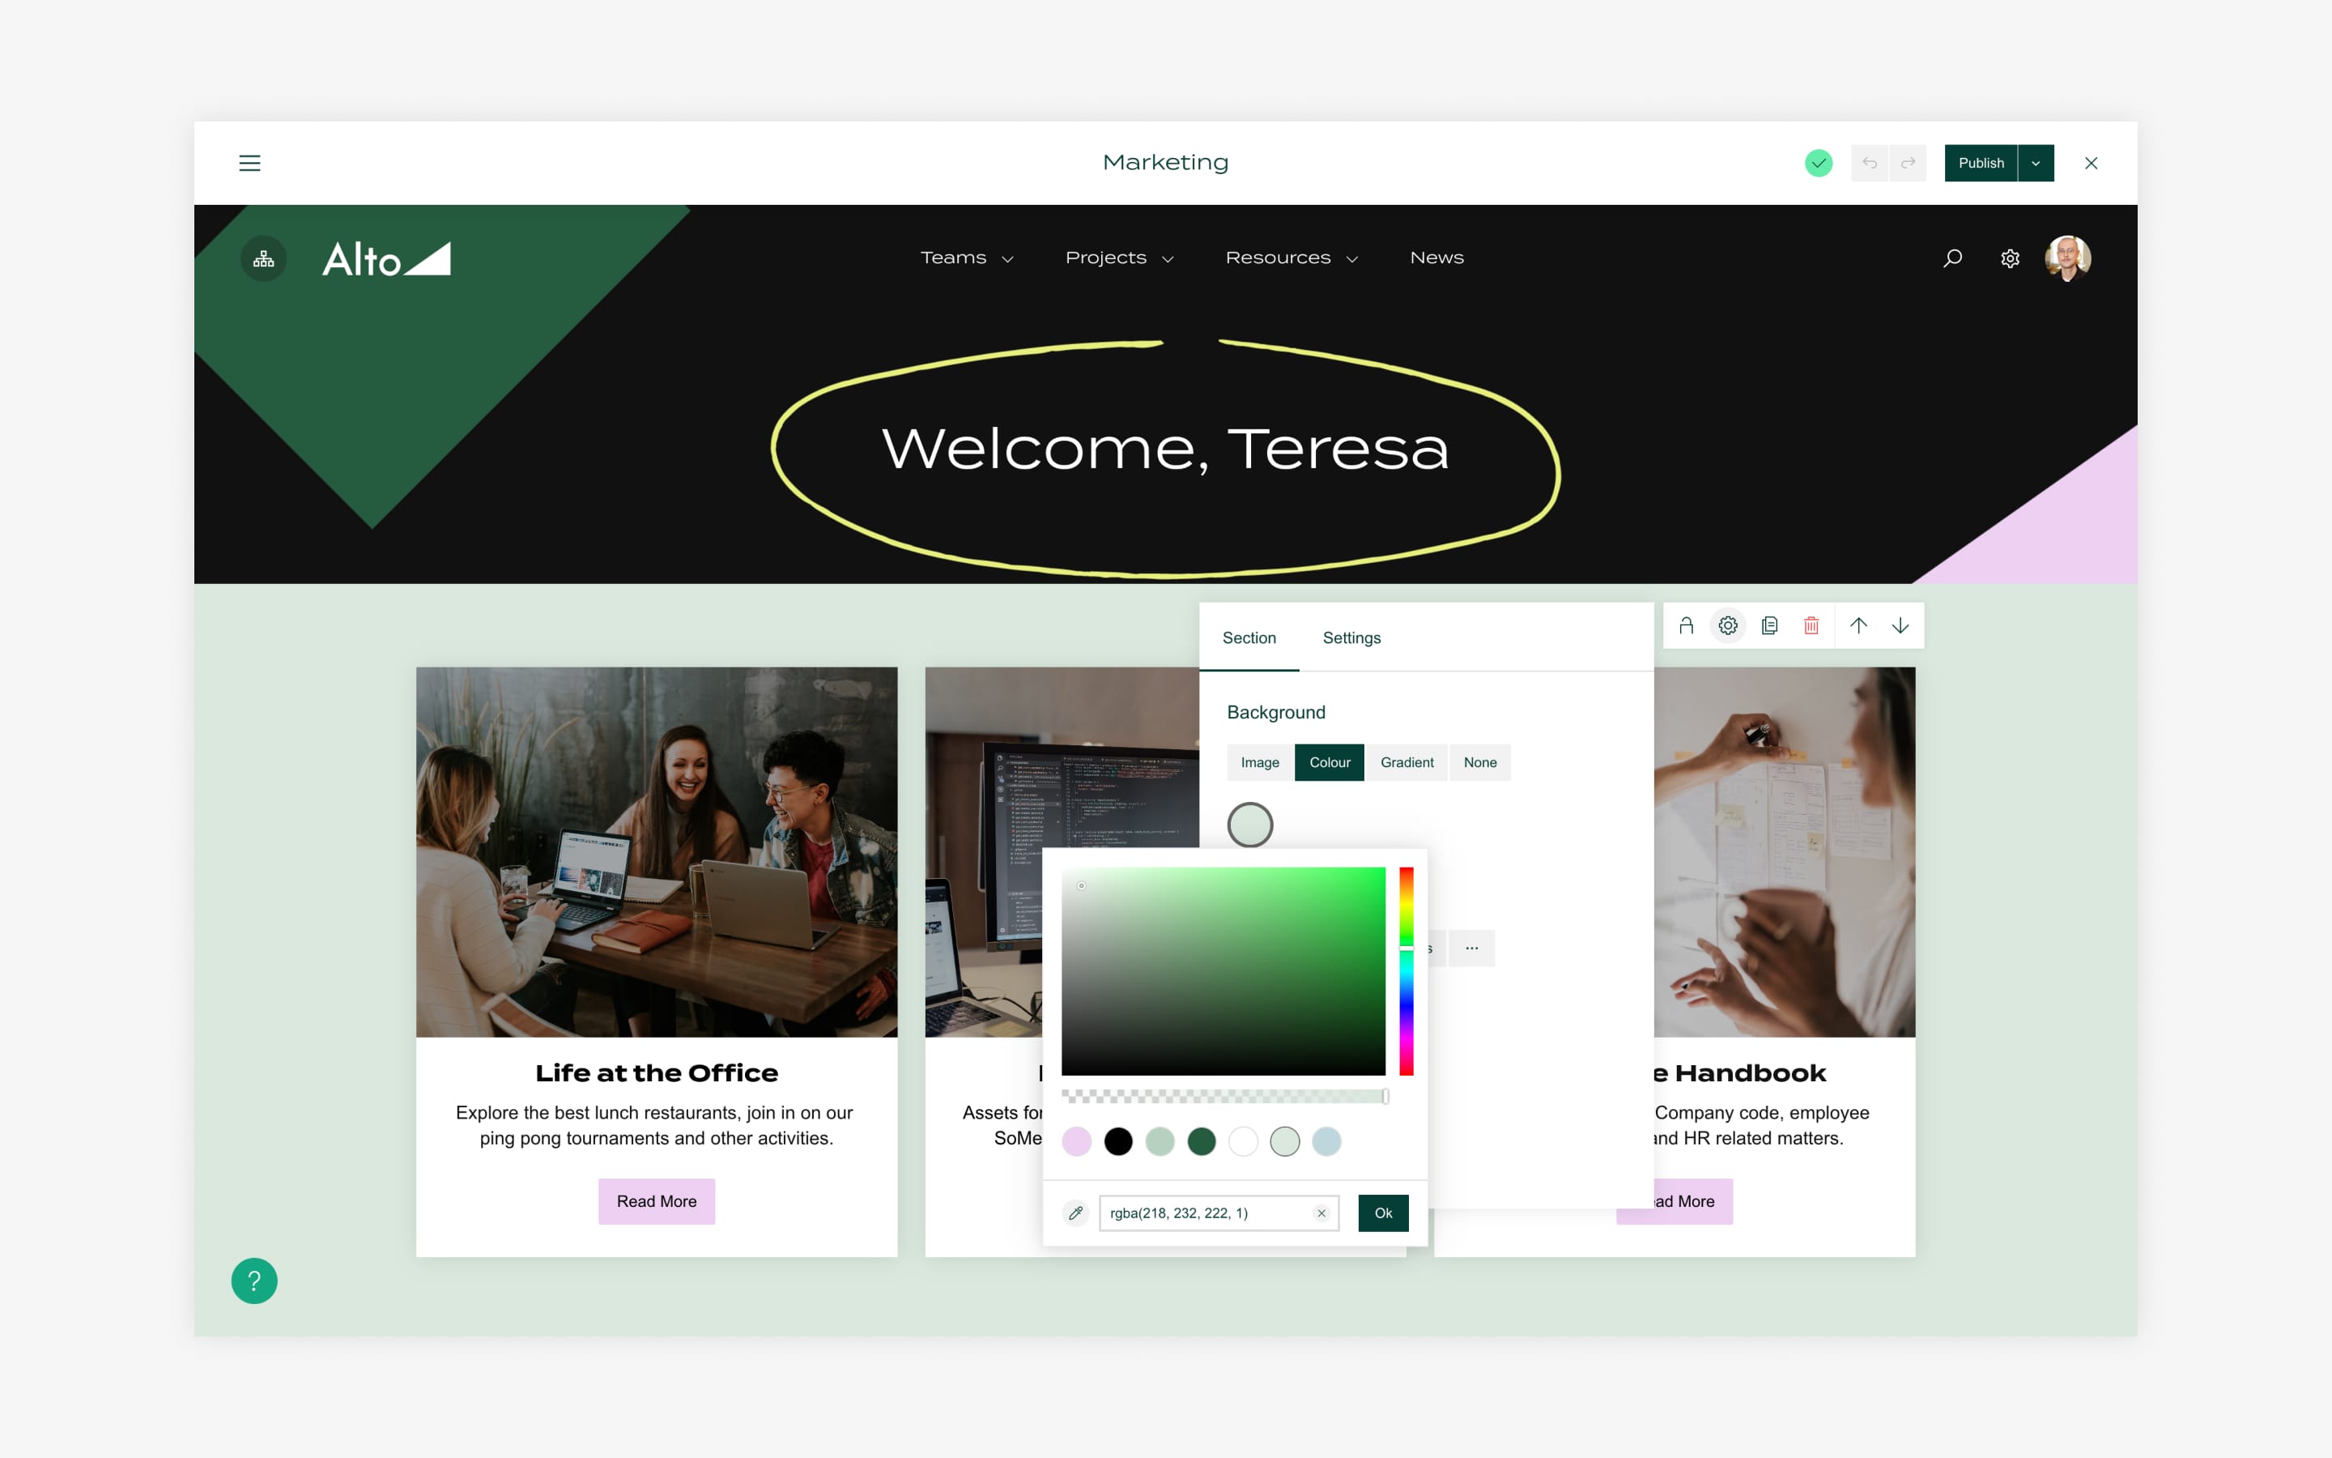Click the redo arrow icon

[1907, 161]
